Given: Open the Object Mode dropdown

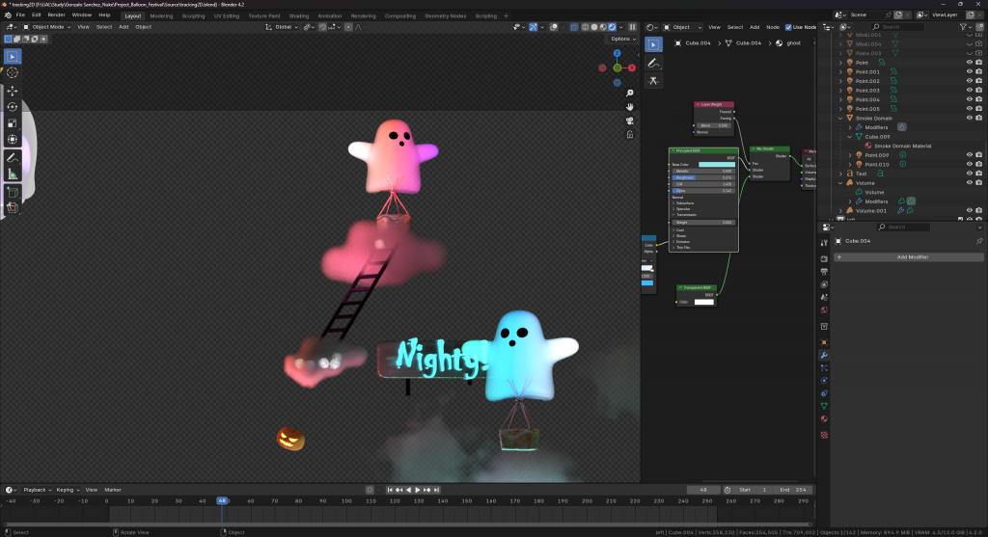Looking at the screenshot, I should pos(46,27).
